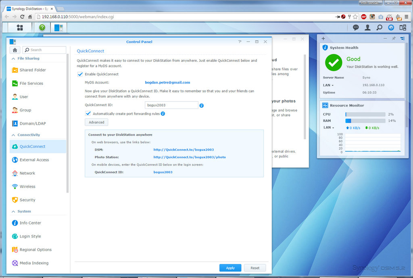This screenshot has height=278, width=413.
Task: Open the LAN dropdown in System Health
Action: click(328, 85)
